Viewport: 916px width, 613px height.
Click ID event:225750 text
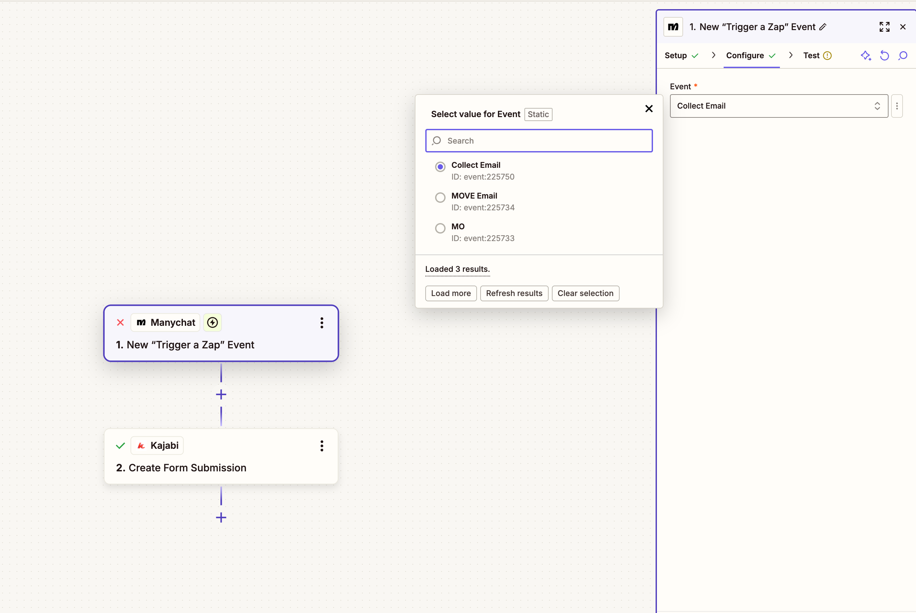(483, 177)
